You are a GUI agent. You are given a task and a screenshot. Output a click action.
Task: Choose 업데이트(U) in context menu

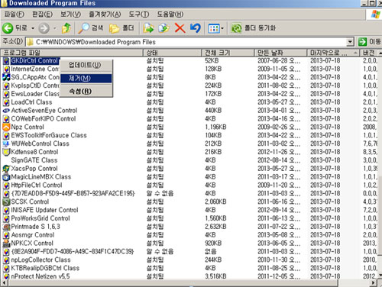(x=86, y=65)
